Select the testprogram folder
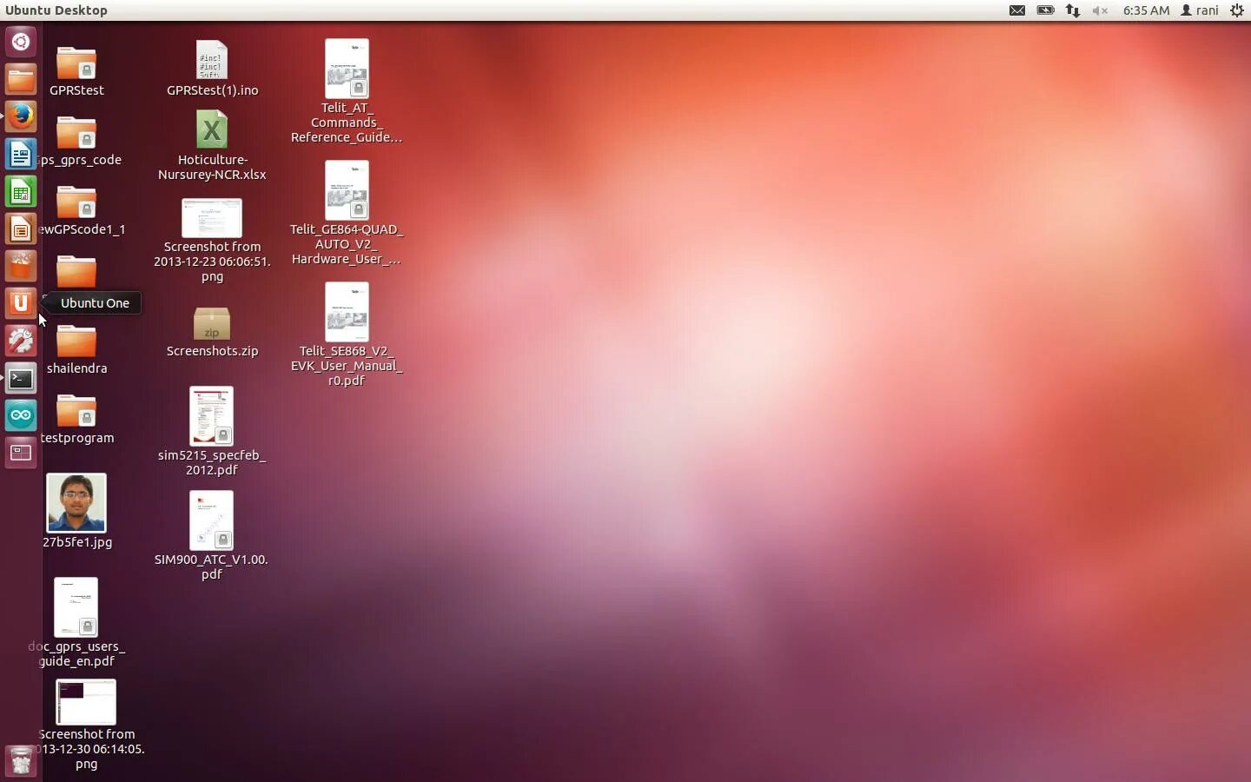This screenshot has width=1251, height=782. click(76, 417)
